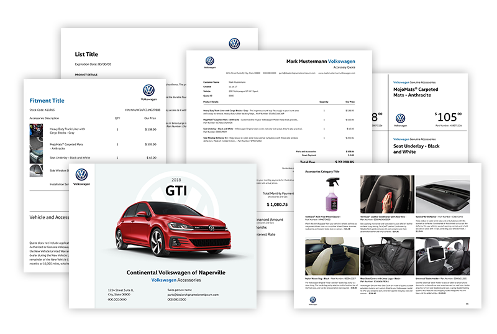Click "Sales person name" on the cover page
Viewport: 497px width, 334px height.
(180, 290)
